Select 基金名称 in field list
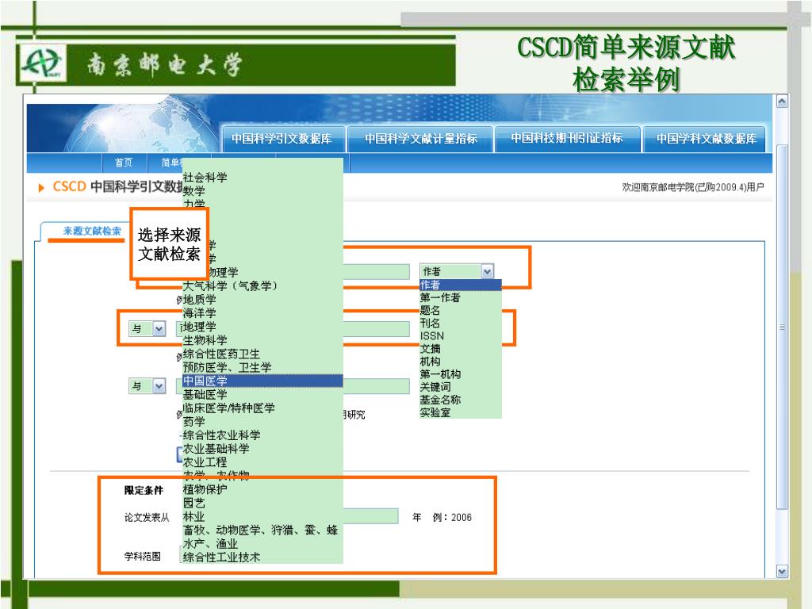Viewport: 812px width, 609px height. click(x=461, y=400)
